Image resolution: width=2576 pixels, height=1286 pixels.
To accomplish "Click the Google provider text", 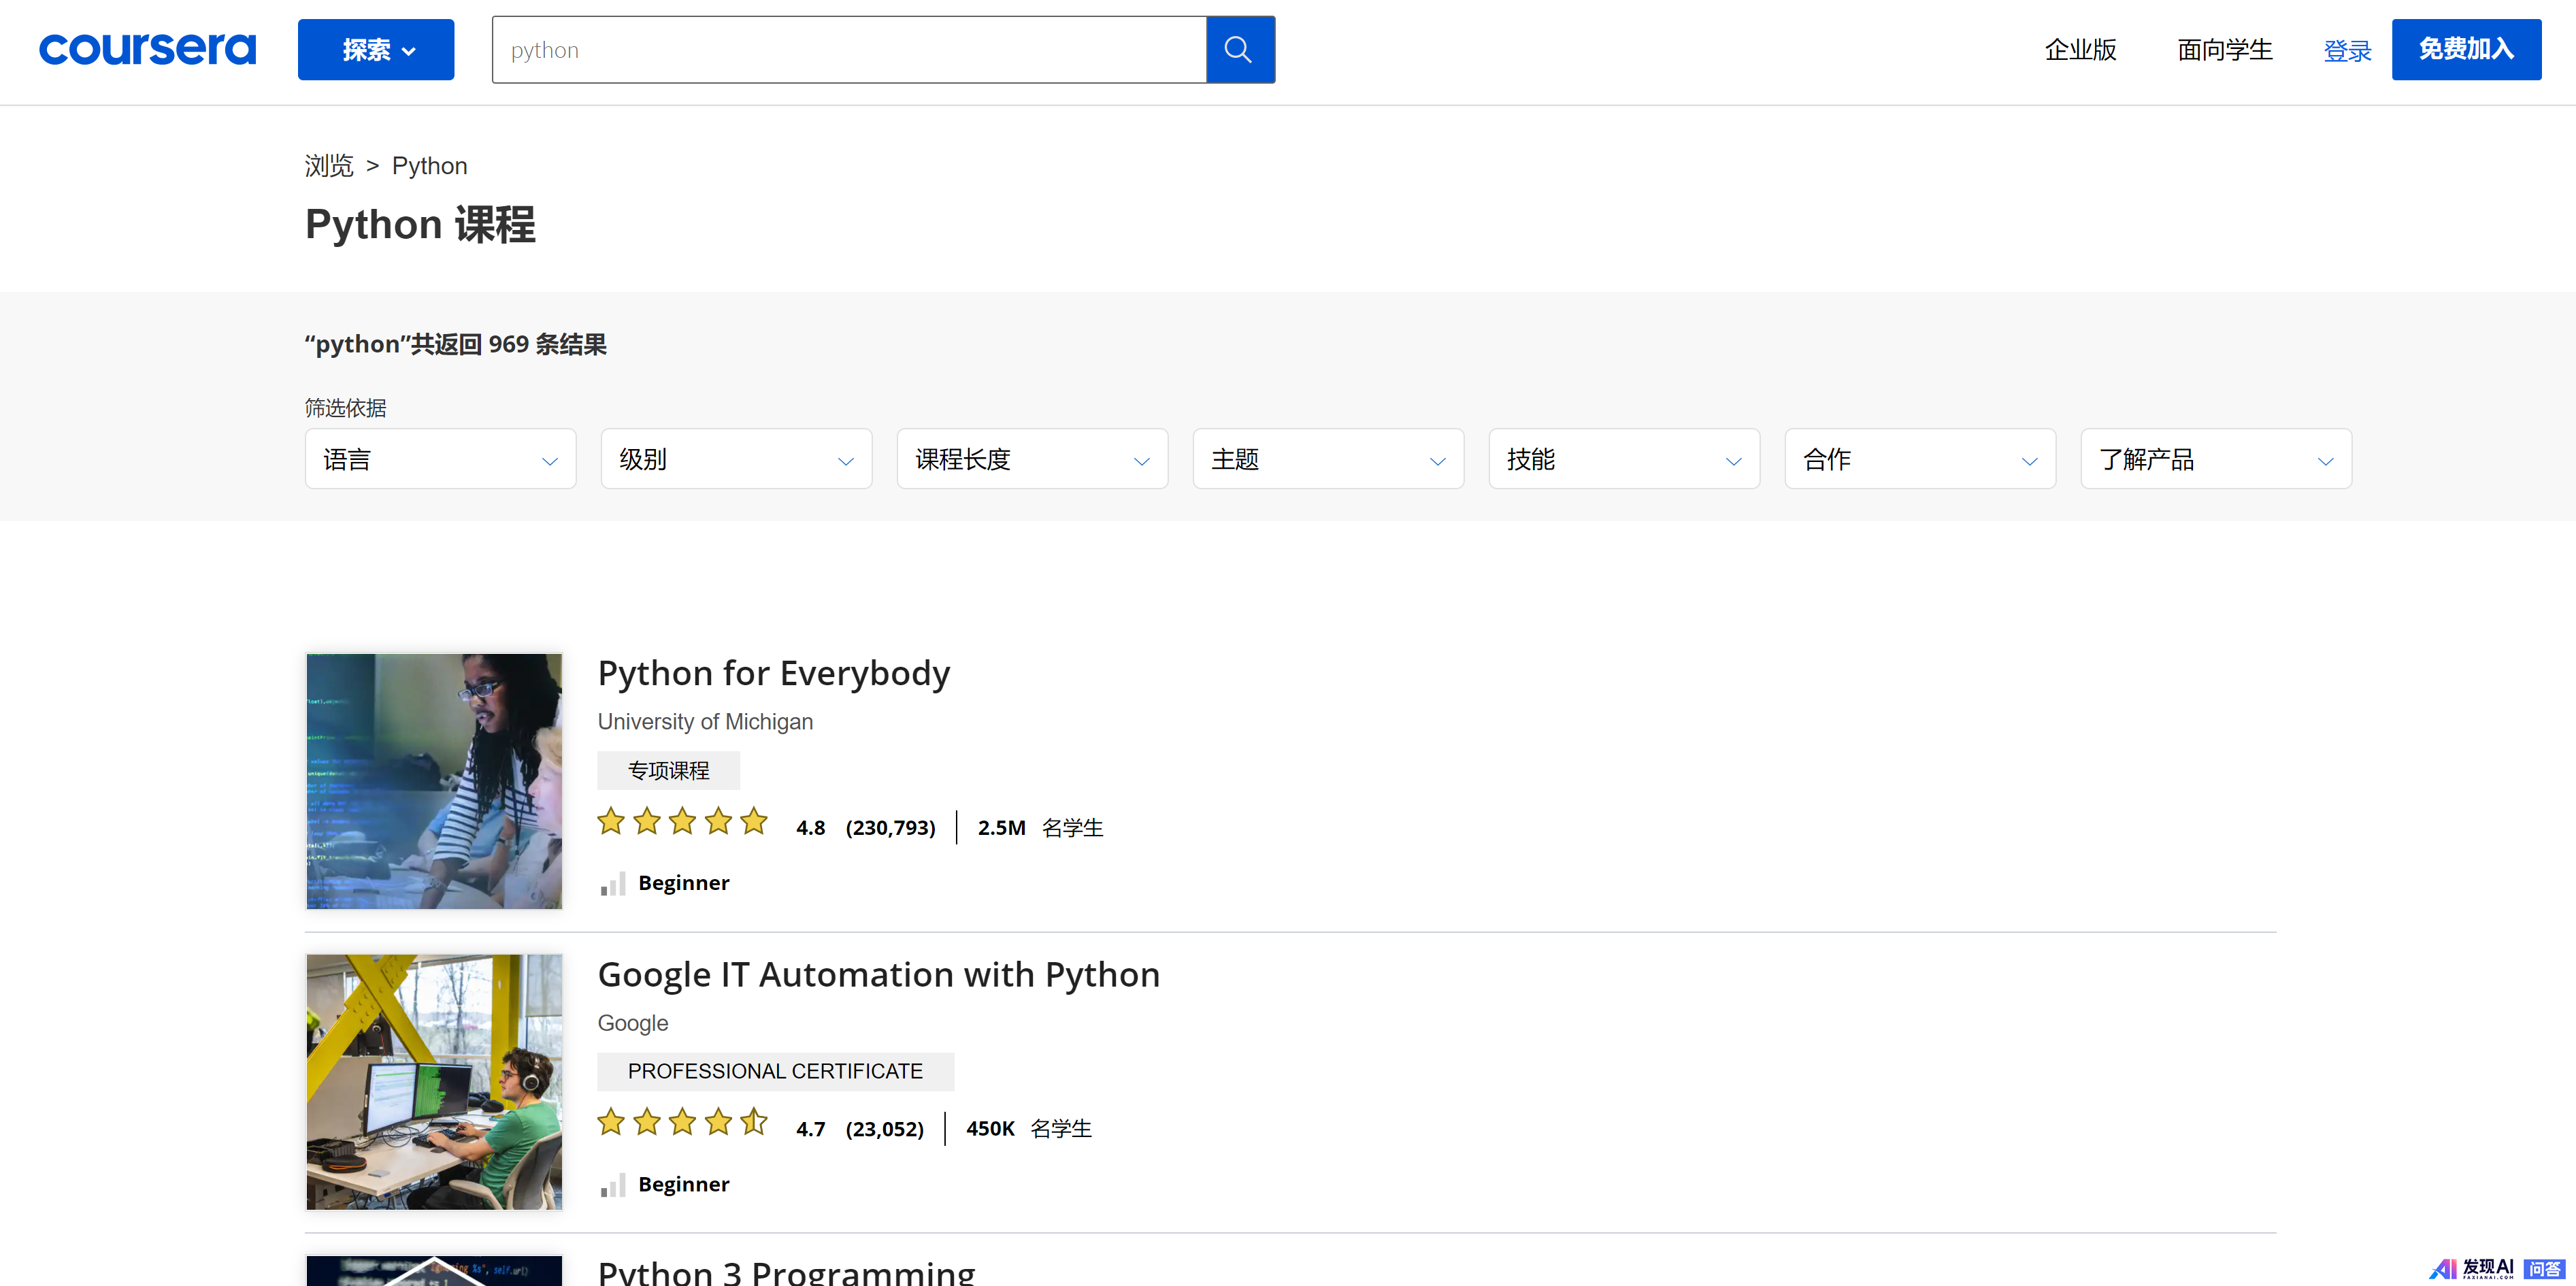I will (x=633, y=1023).
